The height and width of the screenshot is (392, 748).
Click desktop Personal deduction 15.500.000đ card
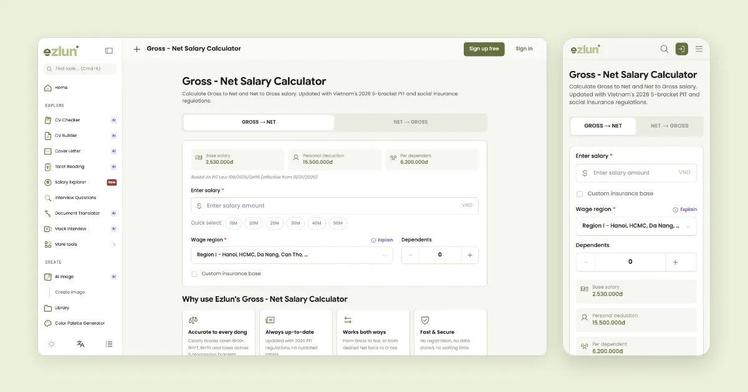[335, 160]
